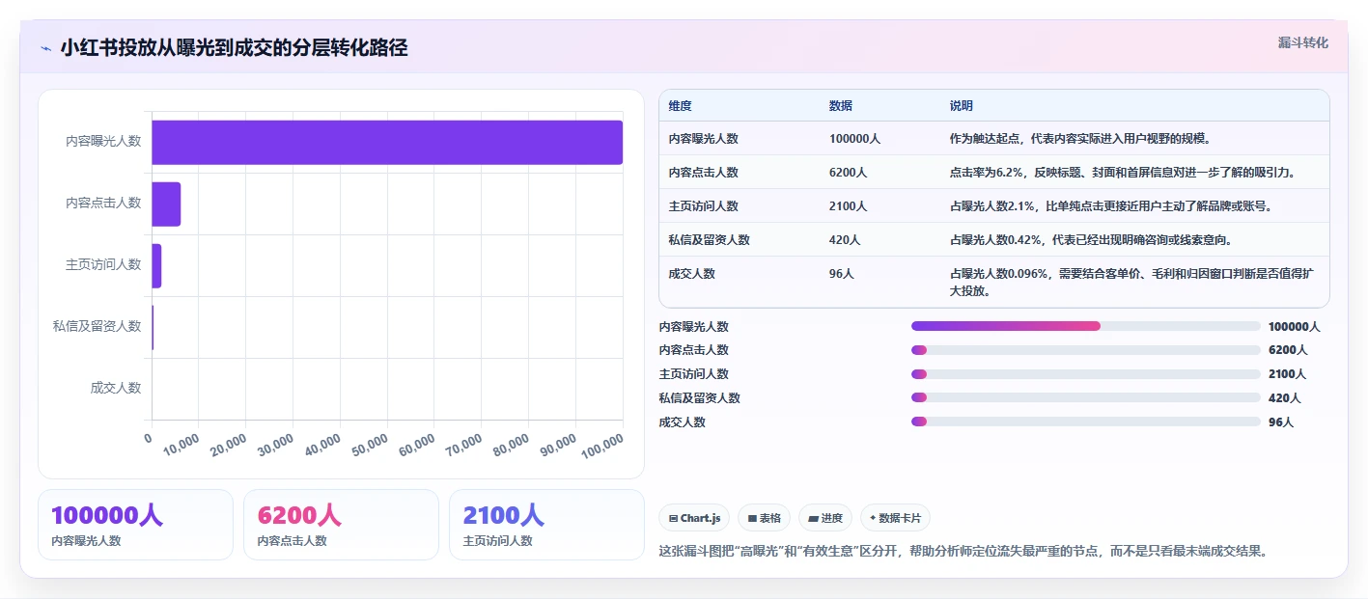1368x599 pixels.
Task: Click the 内容曝光人数 bar in the chart
Action: pos(387,142)
